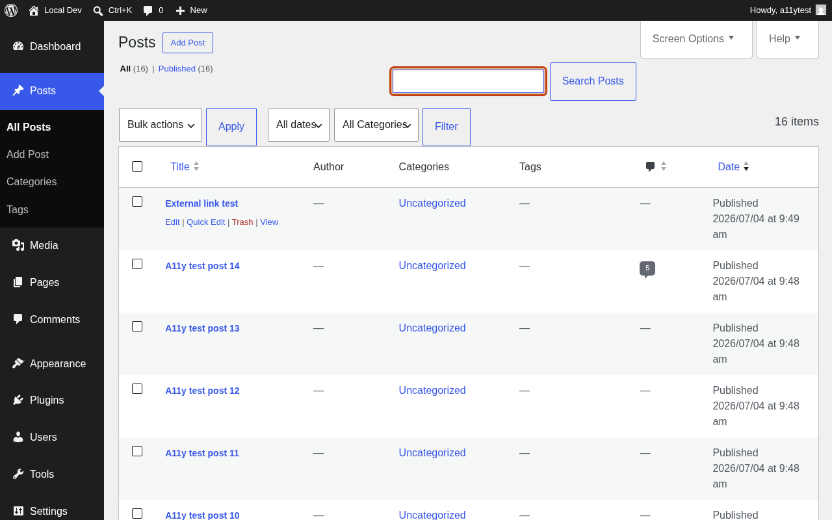
Task: Open the All Posts submenu item
Action: point(52,127)
